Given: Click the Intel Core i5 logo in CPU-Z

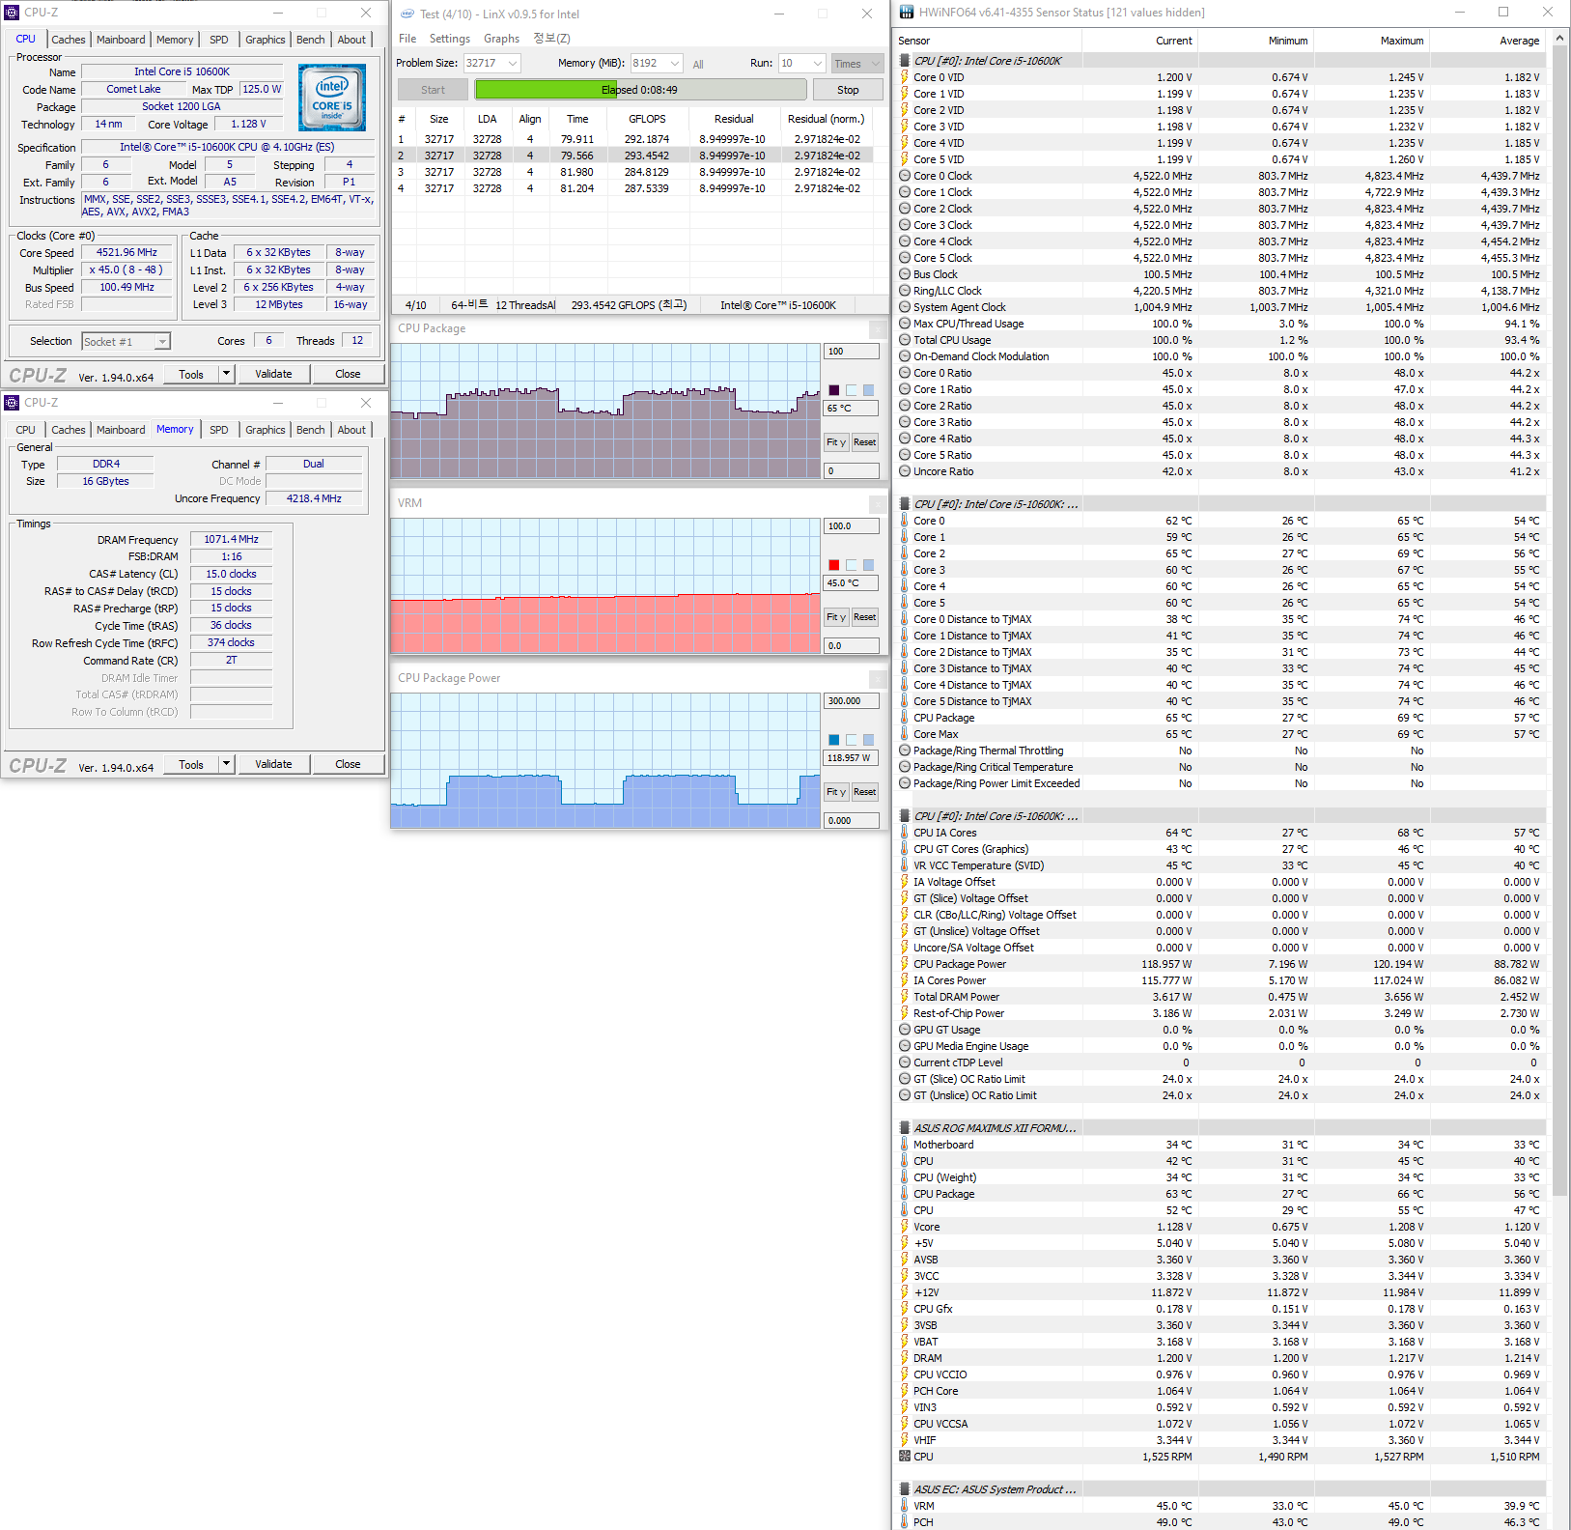Looking at the screenshot, I should pos(331,98).
